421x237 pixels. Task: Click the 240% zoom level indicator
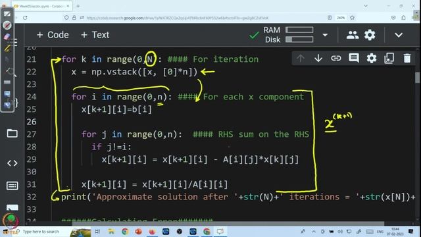[341, 18]
